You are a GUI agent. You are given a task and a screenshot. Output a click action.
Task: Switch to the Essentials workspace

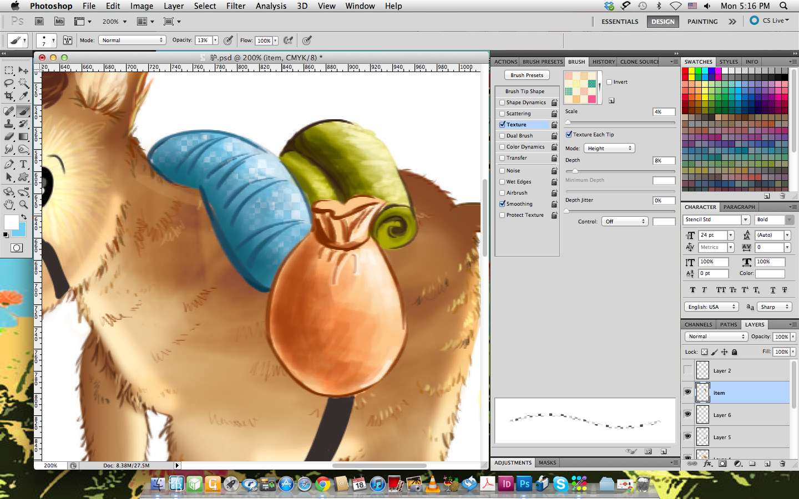(620, 22)
